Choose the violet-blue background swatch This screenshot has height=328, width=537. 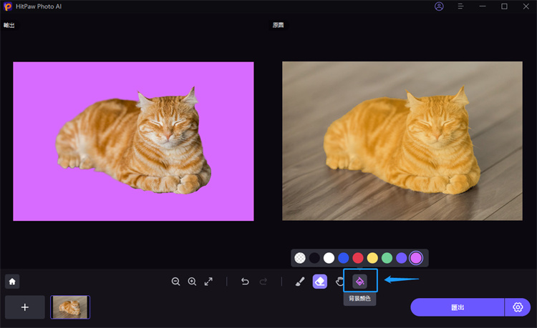[402, 258]
